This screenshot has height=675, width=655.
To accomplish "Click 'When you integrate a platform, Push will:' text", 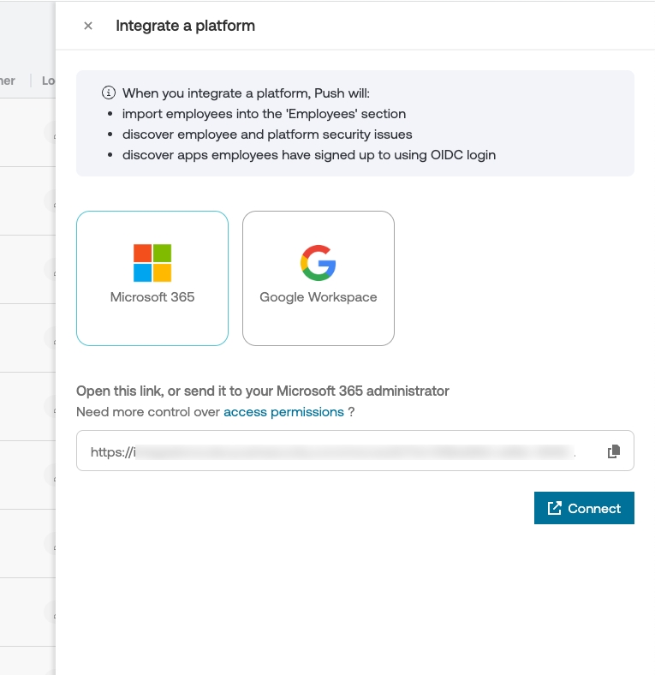I will (247, 93).
